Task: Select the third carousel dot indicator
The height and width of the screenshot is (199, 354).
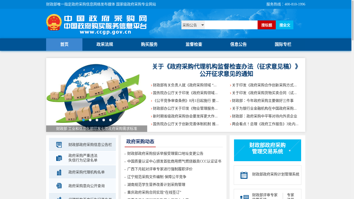Action: click(97, 120)
